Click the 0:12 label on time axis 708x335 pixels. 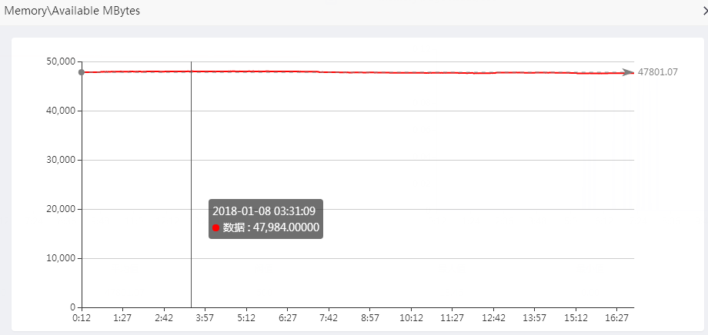pos(82,317)
